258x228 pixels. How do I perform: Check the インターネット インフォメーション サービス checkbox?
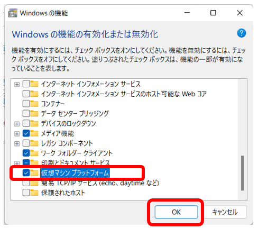(x=26, y=84)
